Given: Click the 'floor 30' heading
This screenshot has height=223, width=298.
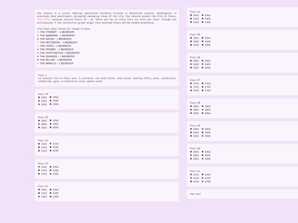Looking at the screenshot, I should (43, 117).
